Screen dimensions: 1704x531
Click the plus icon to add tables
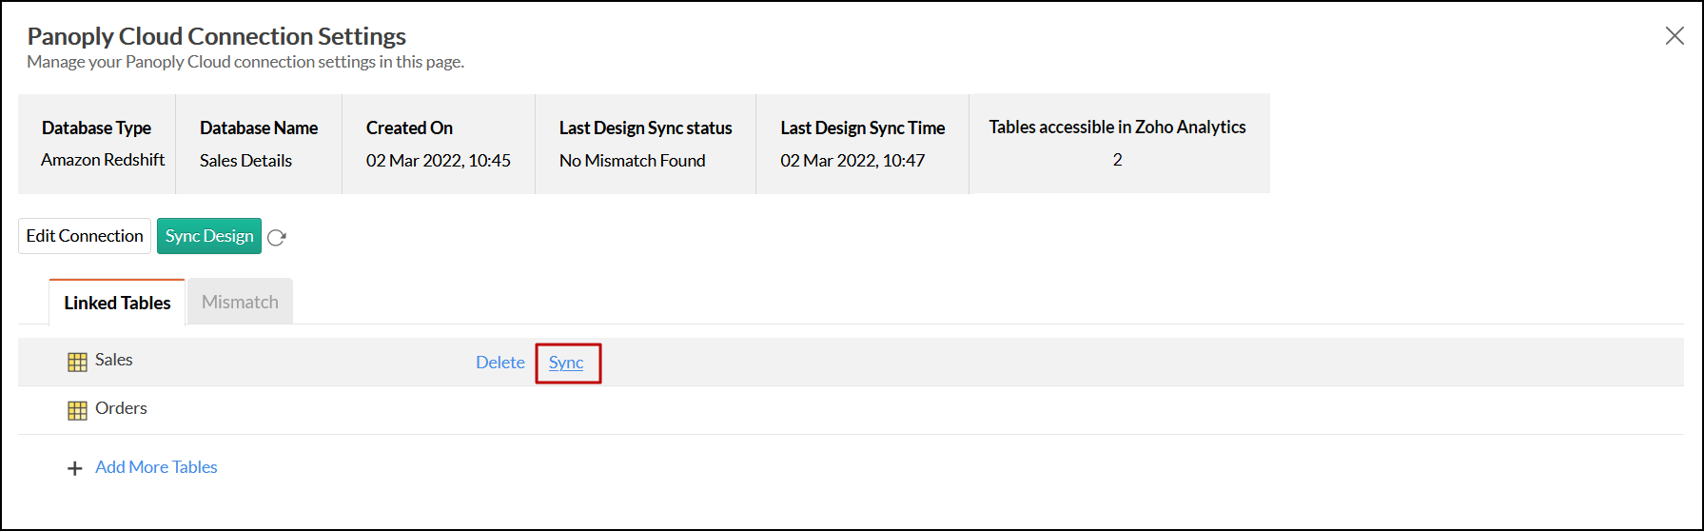tap(75, 468)
